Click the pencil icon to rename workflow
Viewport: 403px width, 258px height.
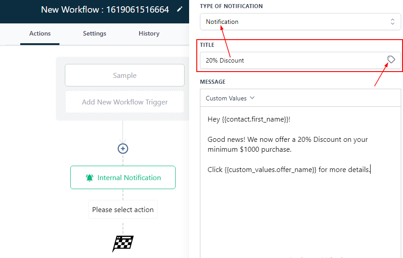[x=180, y=9]
